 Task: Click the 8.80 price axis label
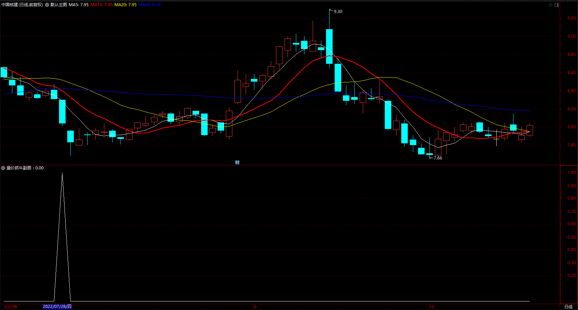[x=571, y=55]
